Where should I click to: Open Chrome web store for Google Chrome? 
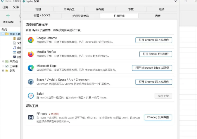[154, 40]
